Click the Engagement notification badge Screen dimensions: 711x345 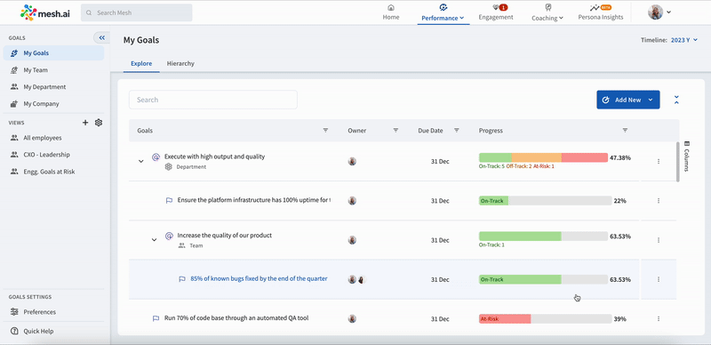(504, 7)
